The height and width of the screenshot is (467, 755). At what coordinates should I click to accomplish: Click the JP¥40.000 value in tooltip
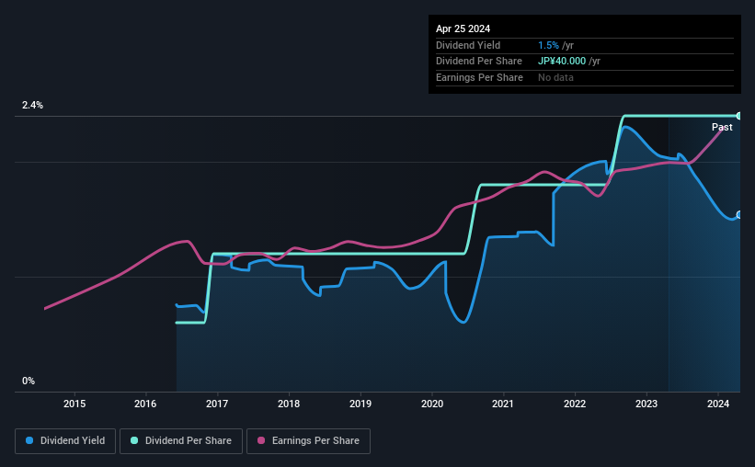562,62
